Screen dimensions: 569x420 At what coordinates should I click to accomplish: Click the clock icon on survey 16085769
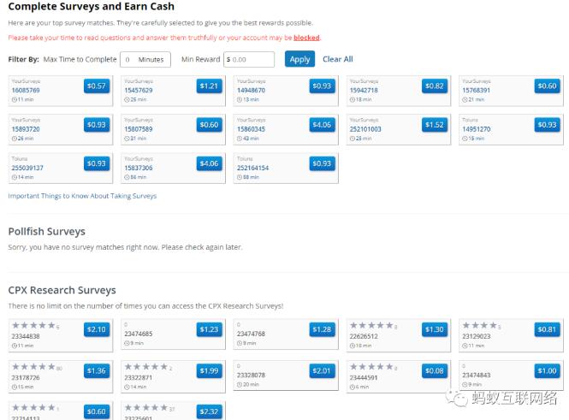14,99
